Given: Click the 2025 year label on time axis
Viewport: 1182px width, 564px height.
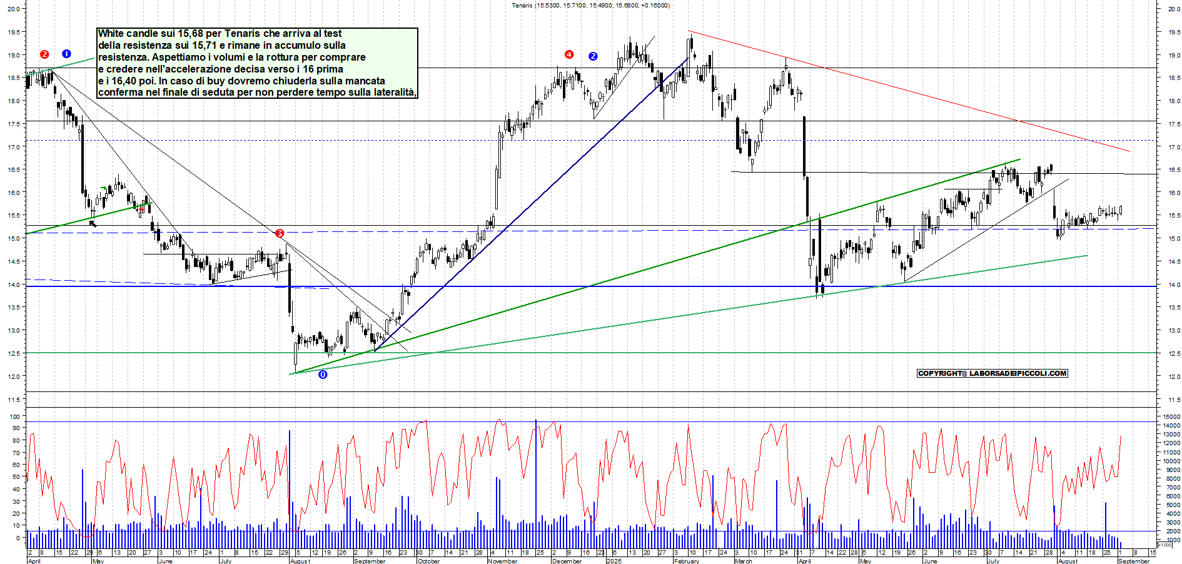Looking at the screenshot, I should pyautogui.click(x=614, y=561).
